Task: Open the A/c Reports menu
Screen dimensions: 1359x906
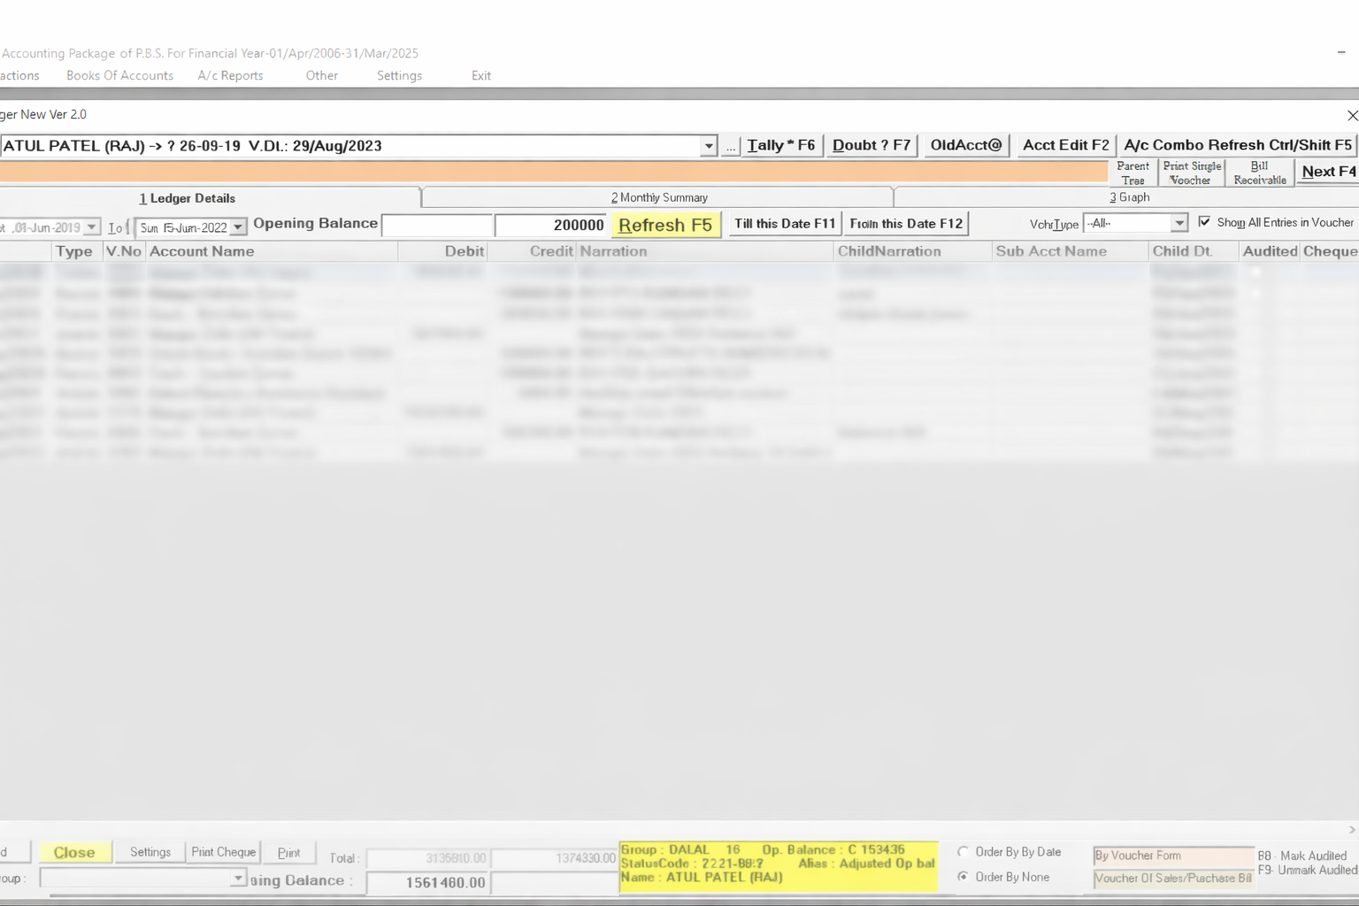Action: pyautogui.click(x=230, y=75)
